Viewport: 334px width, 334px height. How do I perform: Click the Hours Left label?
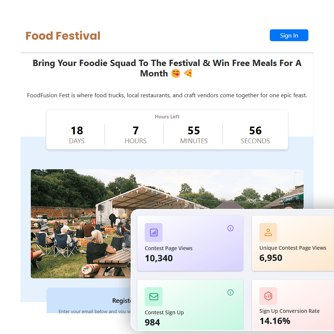(x=167, y=117)
